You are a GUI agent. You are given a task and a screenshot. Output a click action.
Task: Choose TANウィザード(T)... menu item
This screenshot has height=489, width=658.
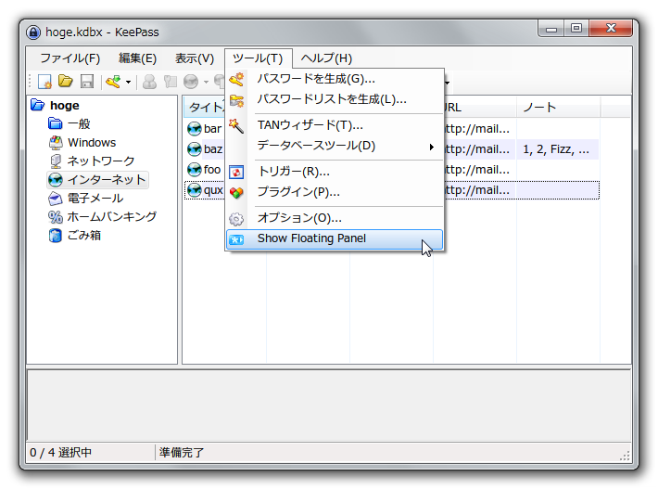335,125
